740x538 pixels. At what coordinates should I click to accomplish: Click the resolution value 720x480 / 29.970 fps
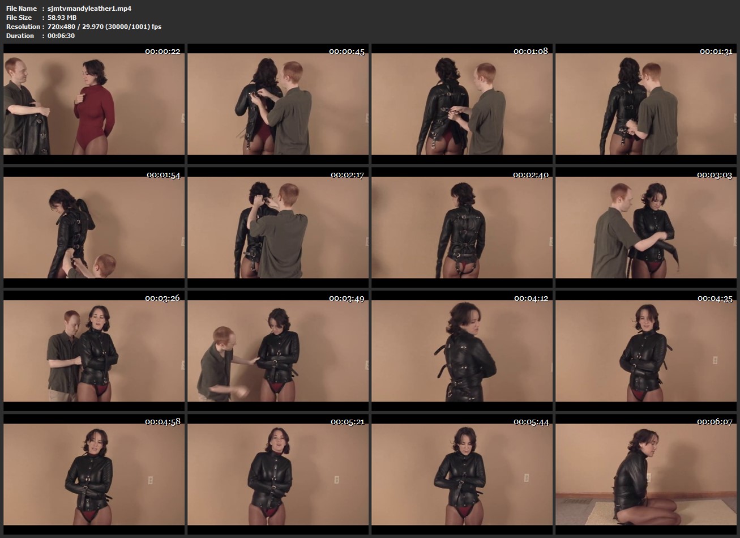(104, 27)
